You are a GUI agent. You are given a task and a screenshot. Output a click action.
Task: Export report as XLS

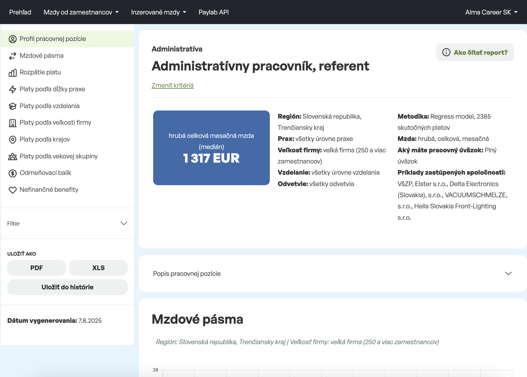[98, 268]
